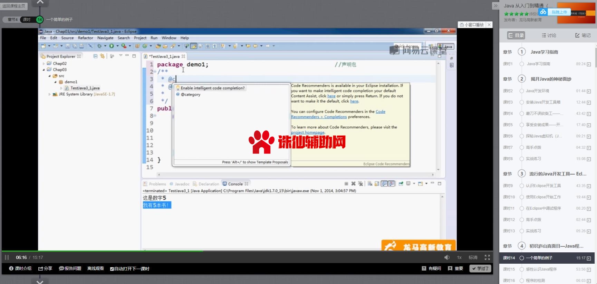The width and height of the screenshot is (597, 284).
Task: Mark lesson as 重要
Action: point(455,269)
